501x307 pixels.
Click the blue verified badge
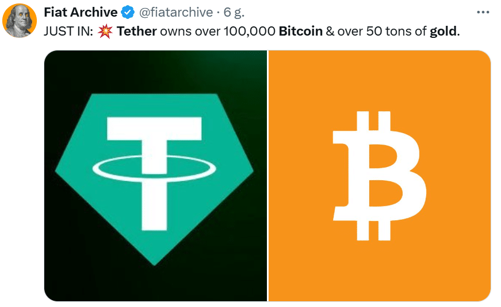pyautogui.click(x=128, y=13)
